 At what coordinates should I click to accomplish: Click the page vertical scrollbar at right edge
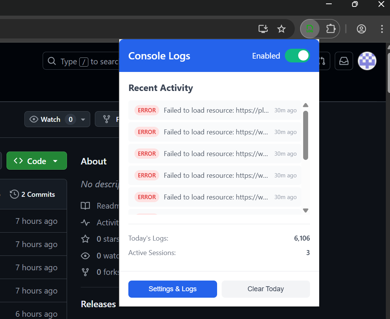click(388, 72)
